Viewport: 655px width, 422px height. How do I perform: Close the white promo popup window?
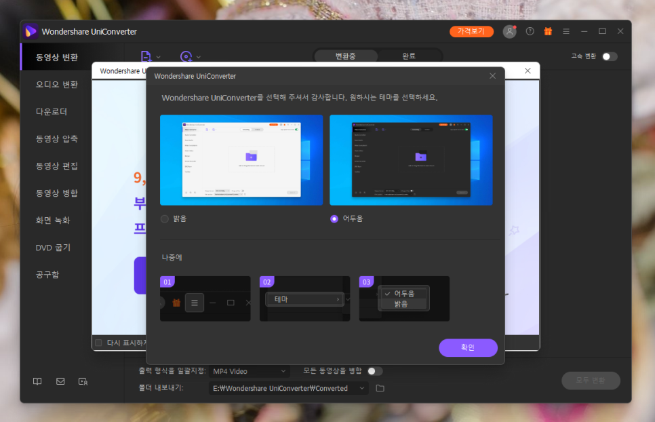click(x=528, y=71)
